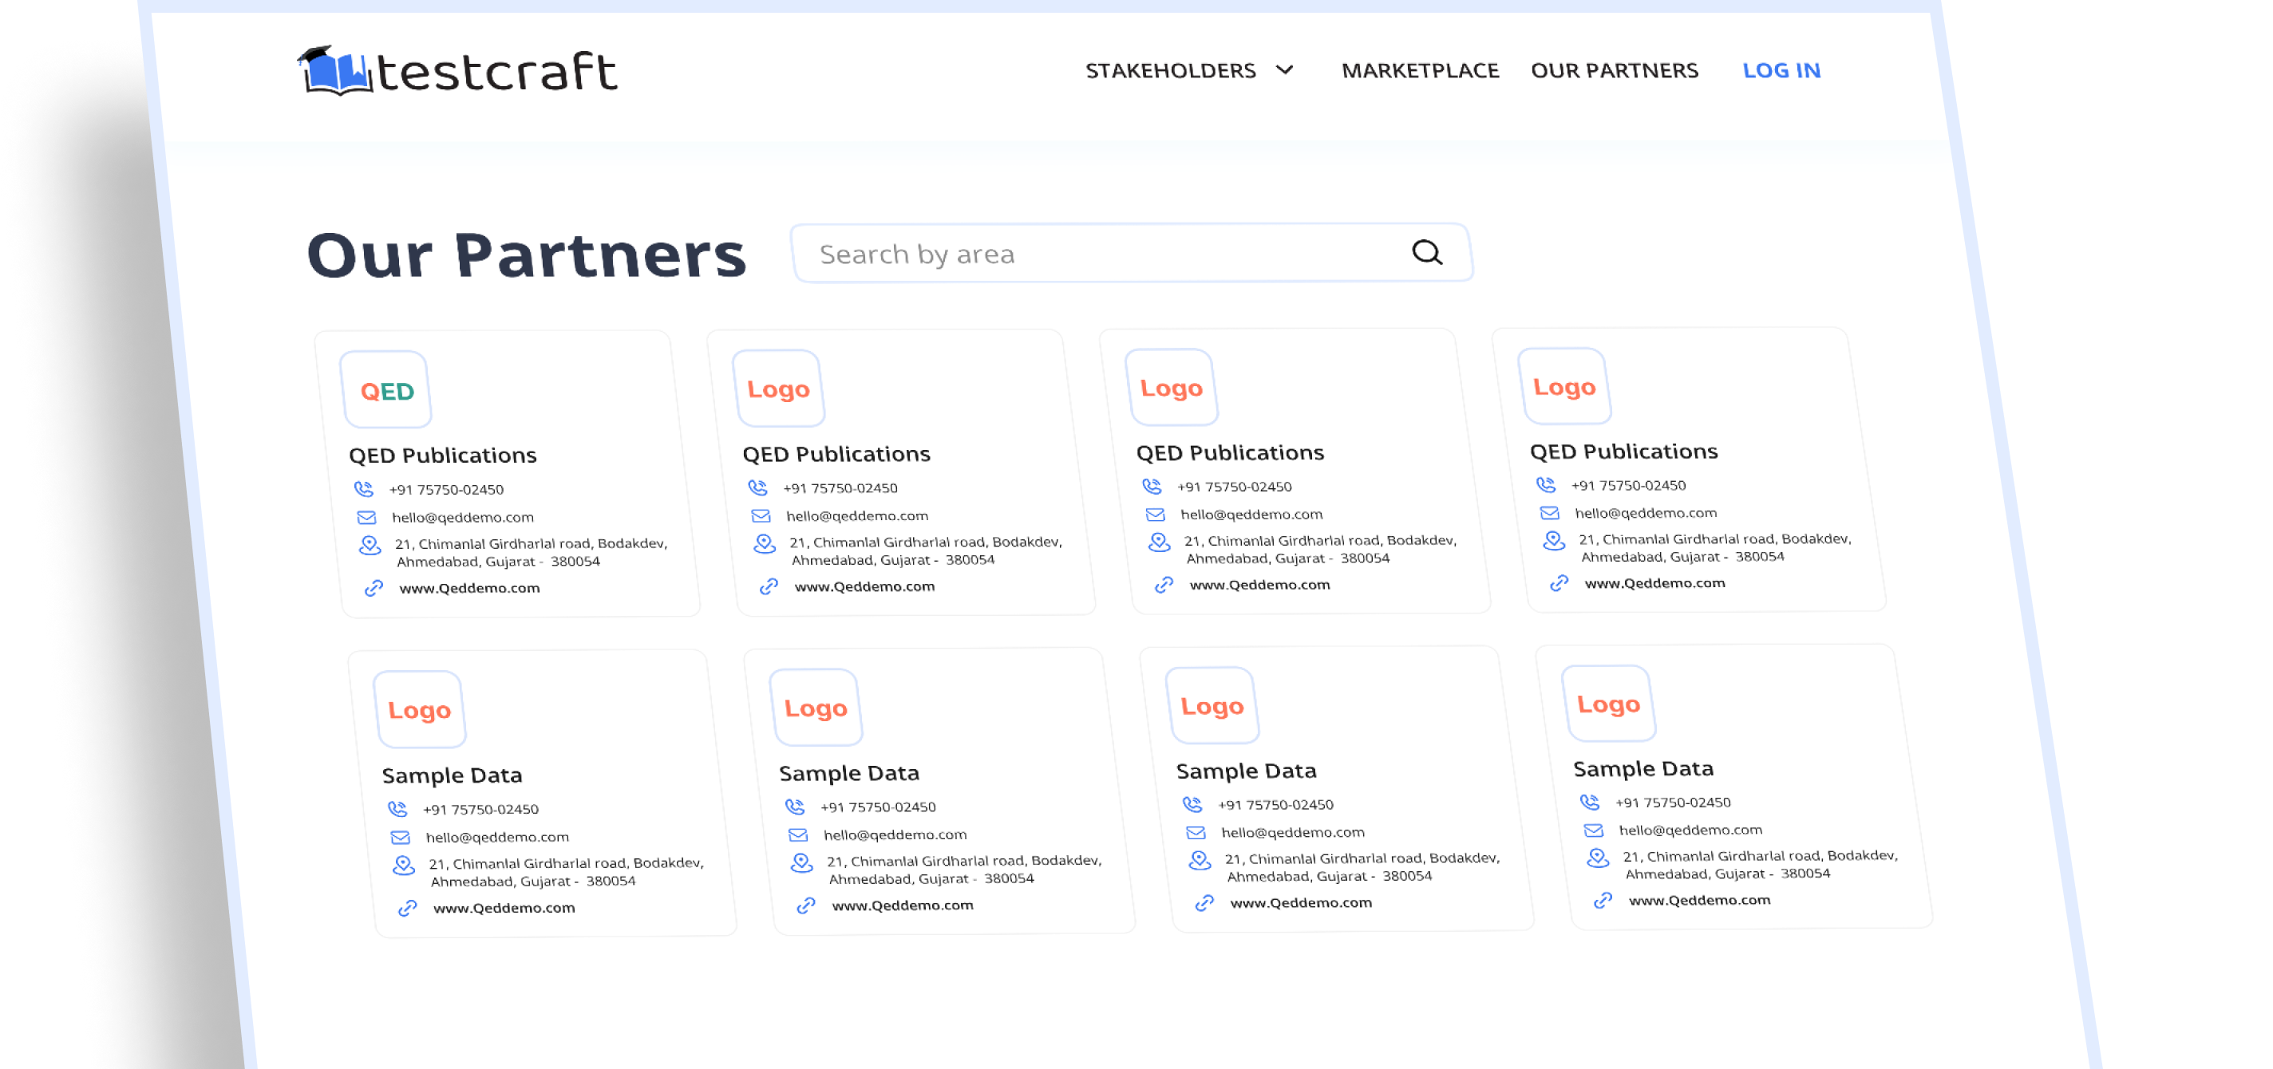Click link icon in second QED Publications card
Viewport: 2273px width, 1069px height.
(769, 586)
